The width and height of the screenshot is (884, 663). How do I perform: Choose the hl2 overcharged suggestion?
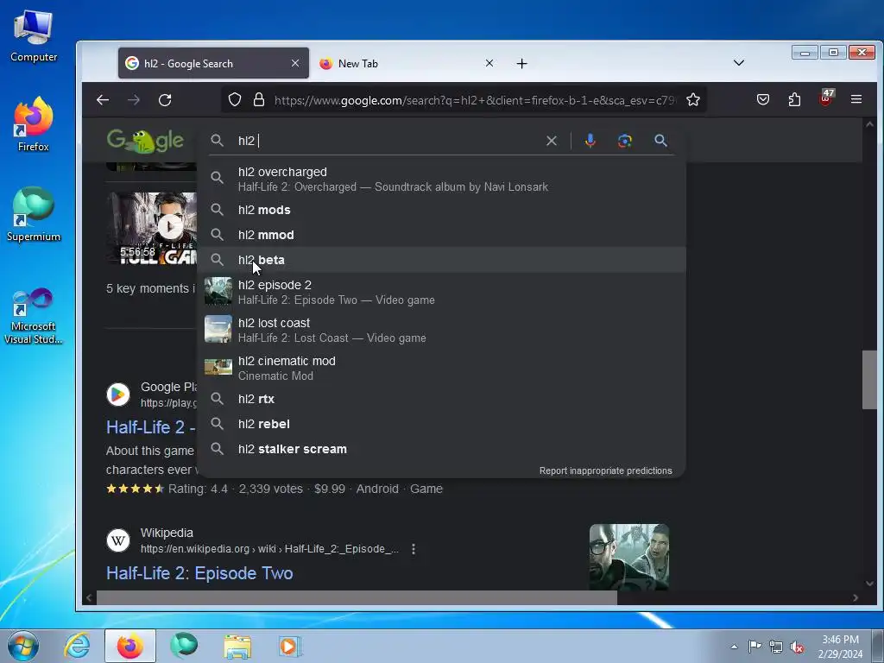[442, 179]
